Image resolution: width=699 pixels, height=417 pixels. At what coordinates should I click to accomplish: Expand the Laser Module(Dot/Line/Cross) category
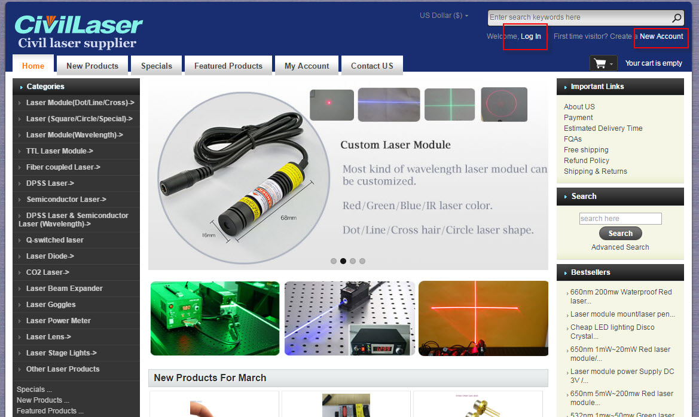(80, 103)
